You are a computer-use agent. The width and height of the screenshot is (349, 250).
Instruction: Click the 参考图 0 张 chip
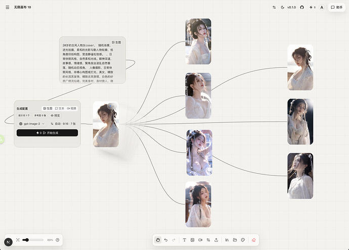pyautogui.click(x=40, y=115)
